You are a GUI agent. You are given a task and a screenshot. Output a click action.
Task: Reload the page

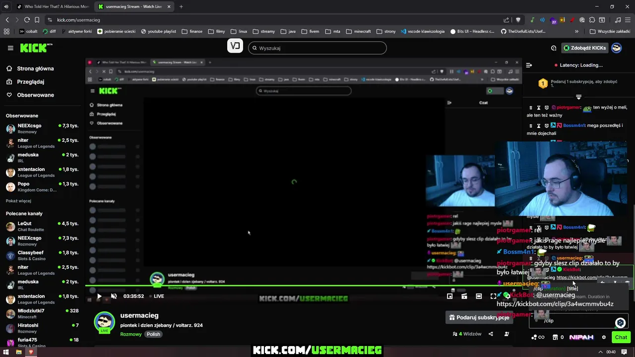pyautogui.click(x=27, y=20)
